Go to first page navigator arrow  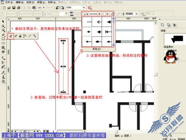click(x=12, y=131)
